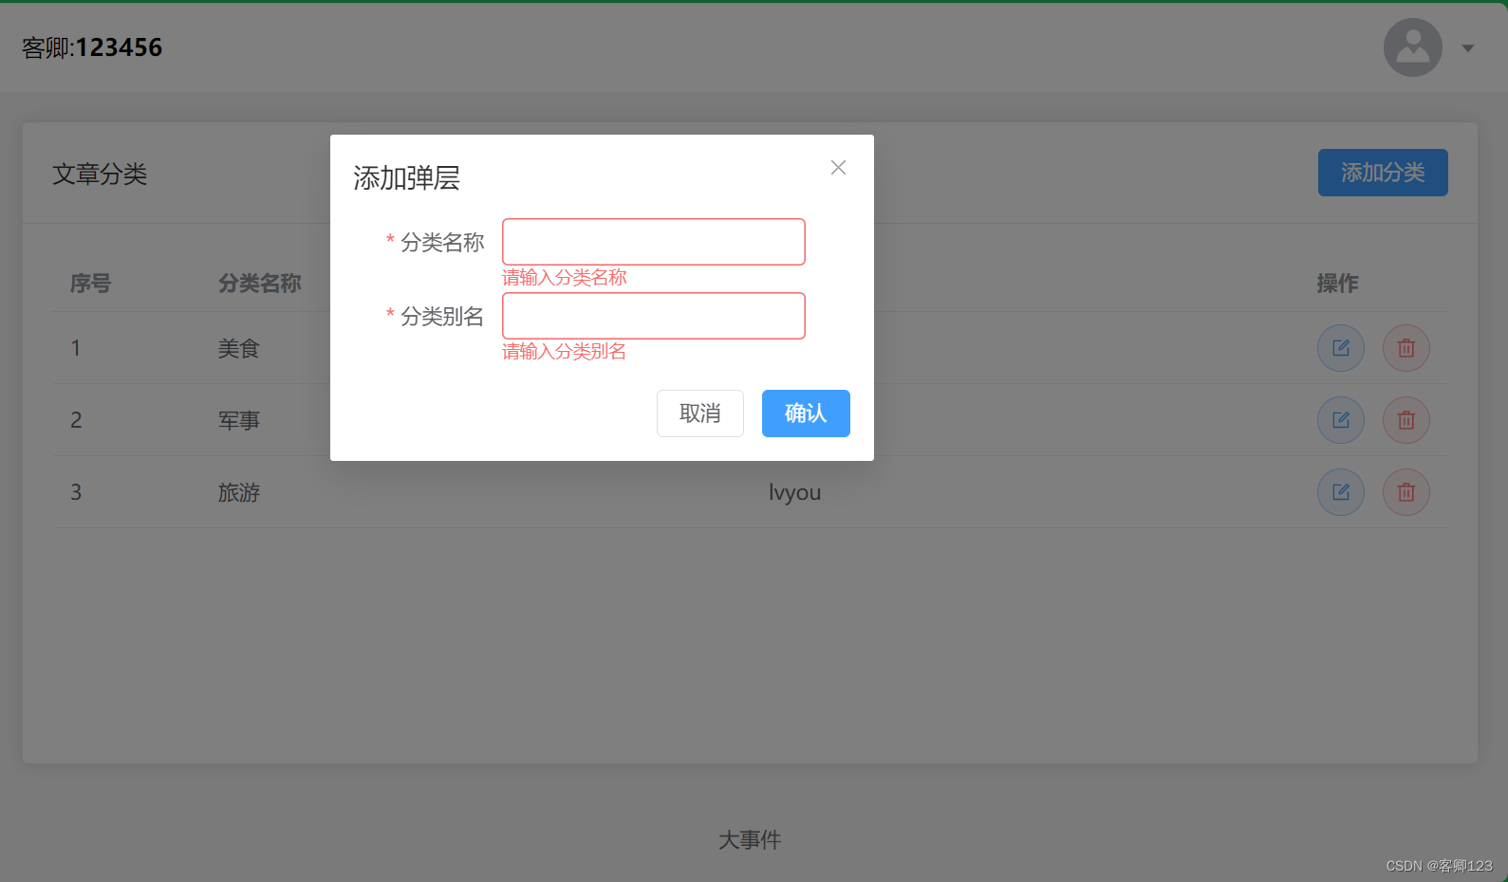
Task: Delete the 美食 category row
Action: (x=1406, y=348)
